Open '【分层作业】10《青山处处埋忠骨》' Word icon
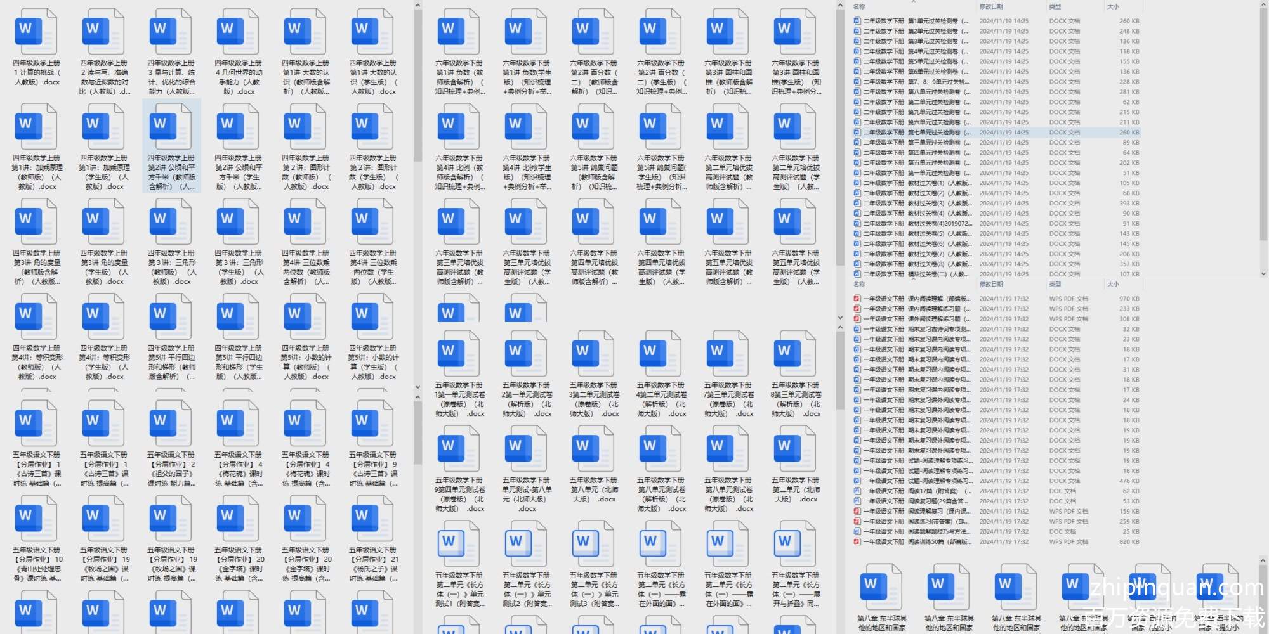The width and height of the screenshot is (1269, 634). pyautogui.click(x=36, y=519)
